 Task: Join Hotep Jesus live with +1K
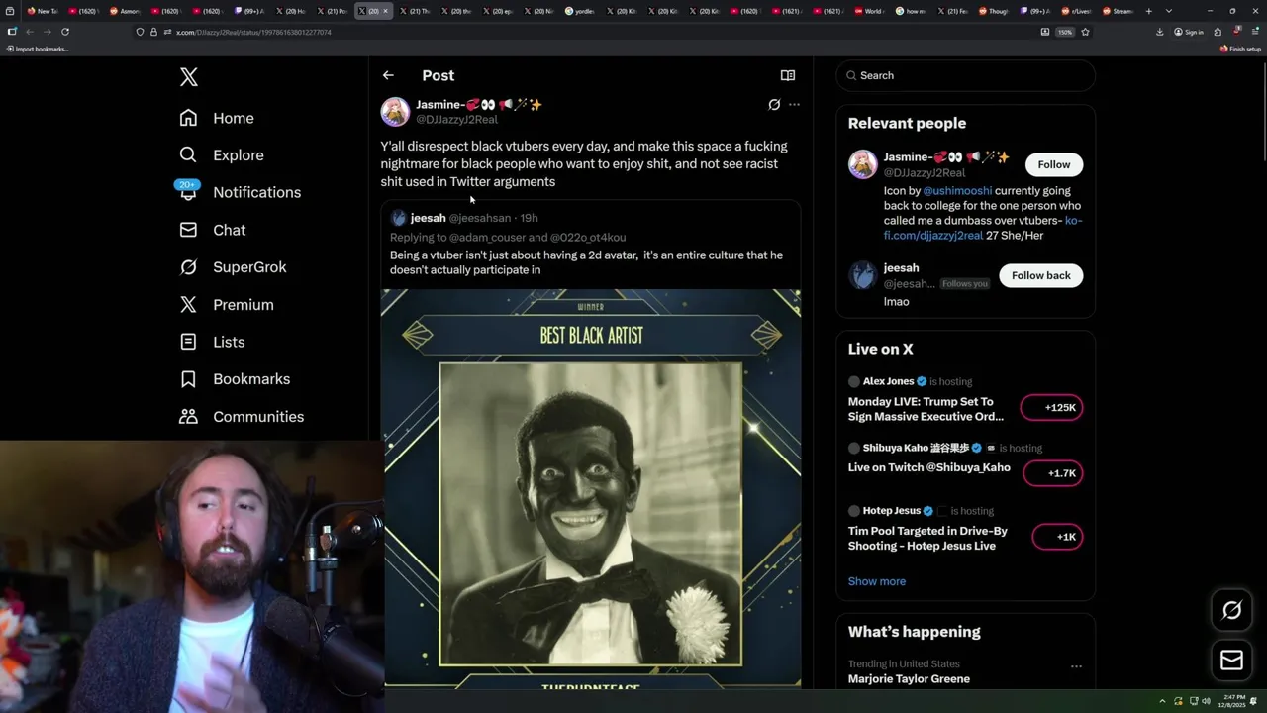click(x=1057, y=537)
